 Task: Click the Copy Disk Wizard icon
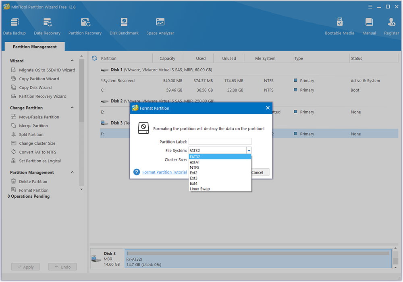coord(13,87)
